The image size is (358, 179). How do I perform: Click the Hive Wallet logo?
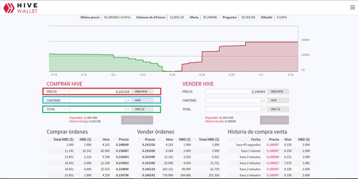tap(21, 8)
